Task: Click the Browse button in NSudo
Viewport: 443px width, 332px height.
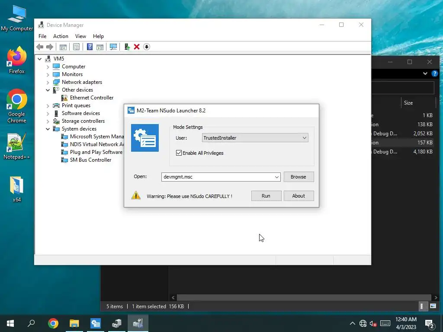Action: coord(299,177)
